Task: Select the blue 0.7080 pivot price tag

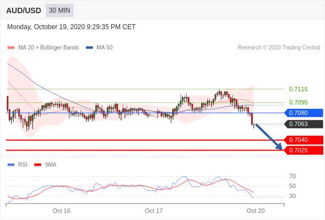Action: (x=304, y=113)
